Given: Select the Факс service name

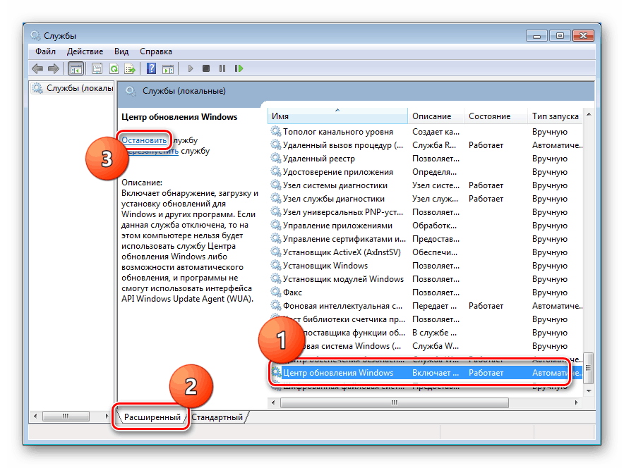Looking at the screenshot, I should point(292,292).
